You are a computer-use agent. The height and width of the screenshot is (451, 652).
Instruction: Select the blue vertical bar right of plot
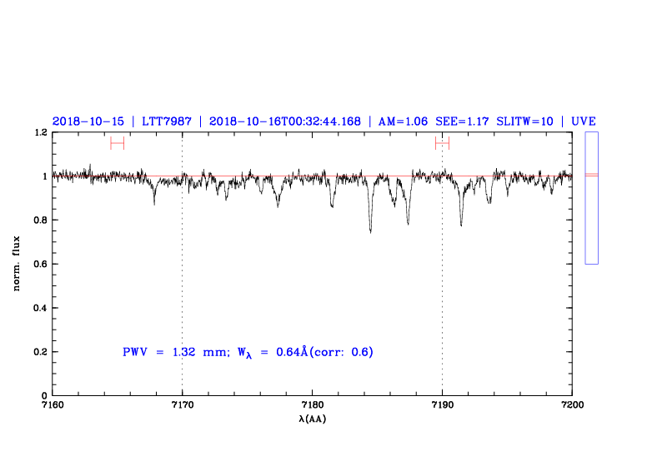point(591,198)
